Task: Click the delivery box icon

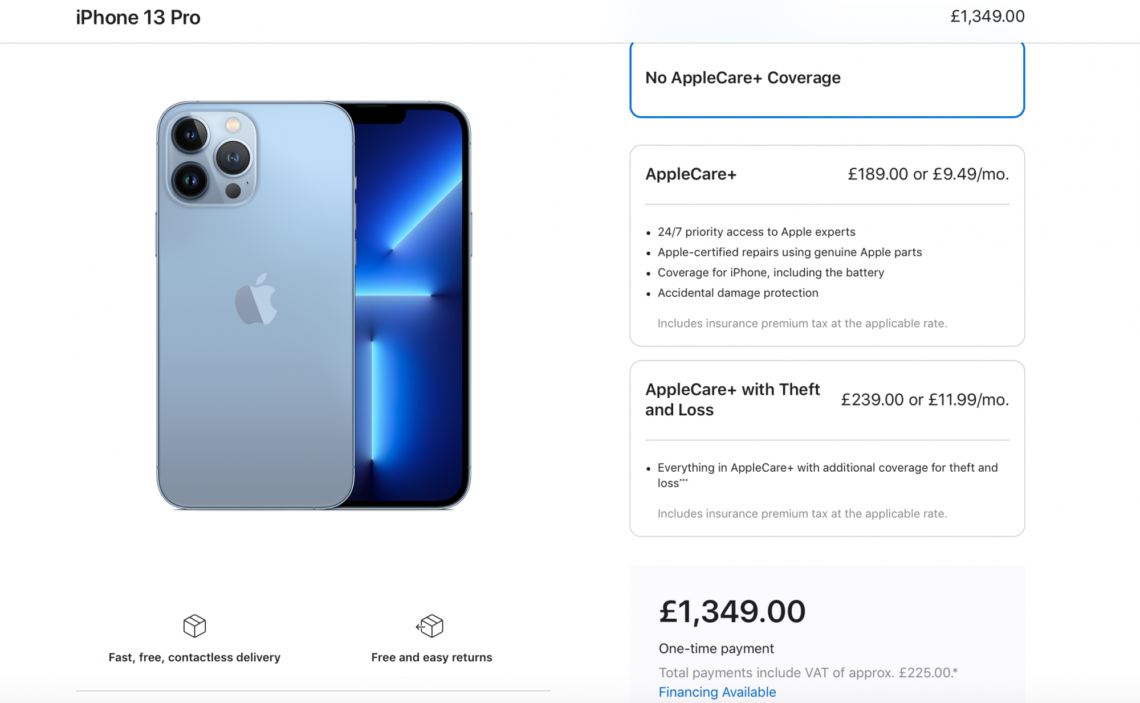Action: (194, 626)
